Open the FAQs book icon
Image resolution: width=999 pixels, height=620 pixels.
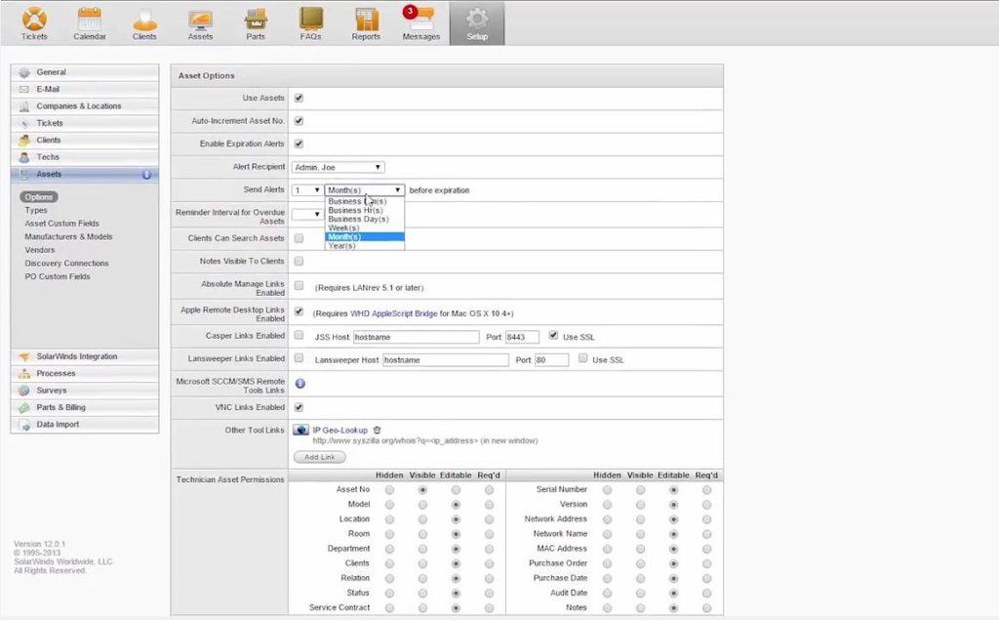[311, 20]
